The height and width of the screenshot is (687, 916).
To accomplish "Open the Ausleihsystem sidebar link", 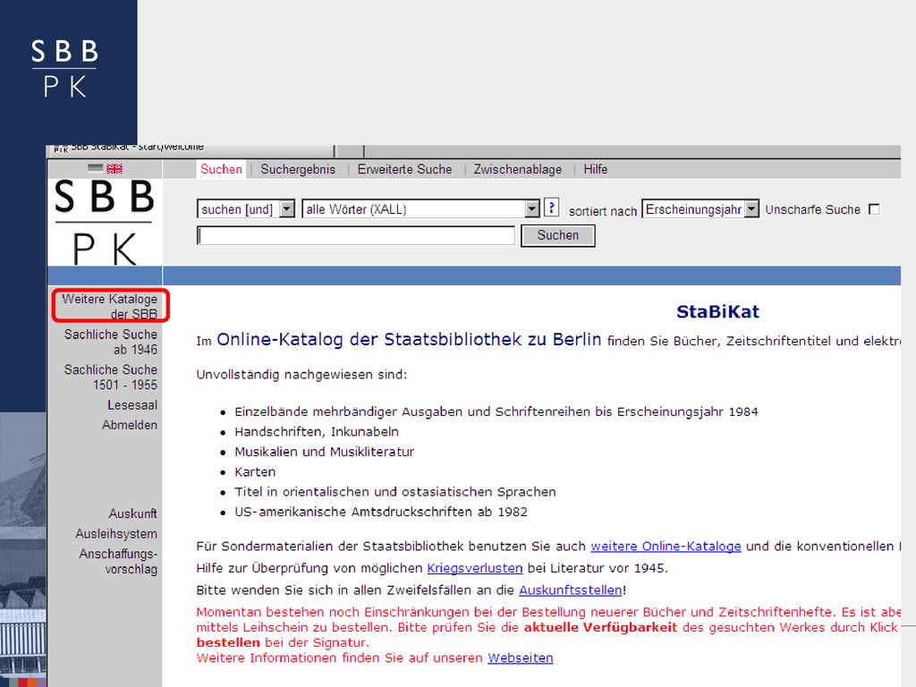I will [x=116, y=534].
